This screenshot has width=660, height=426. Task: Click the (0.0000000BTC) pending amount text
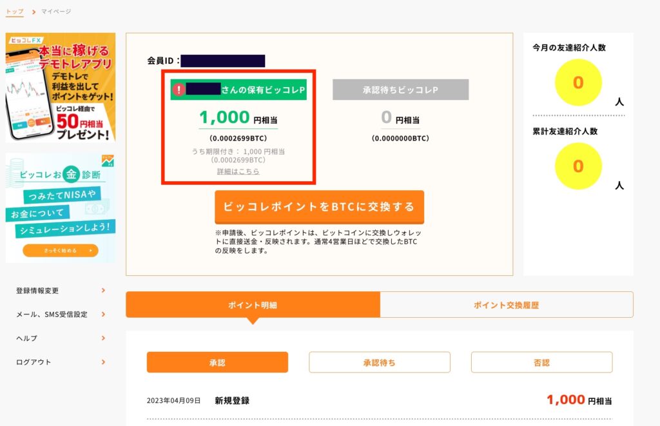[x=400, y=138]
